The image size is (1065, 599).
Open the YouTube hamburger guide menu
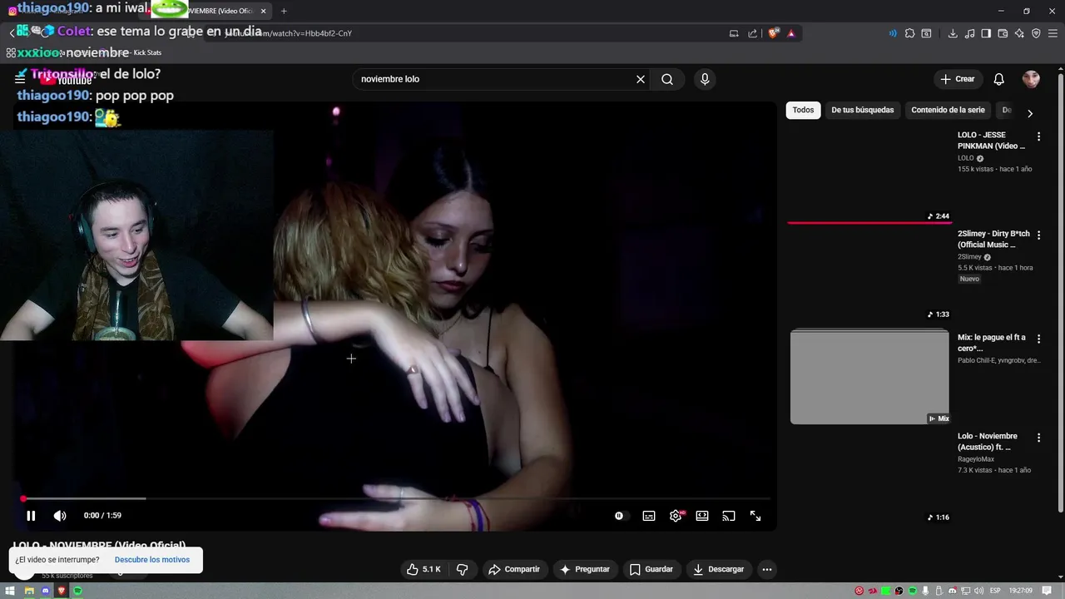20,78
